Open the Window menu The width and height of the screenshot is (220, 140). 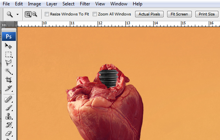[119, 4]
